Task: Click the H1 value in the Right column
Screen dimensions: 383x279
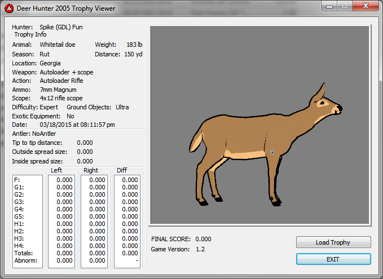Action: pos(98,224)
